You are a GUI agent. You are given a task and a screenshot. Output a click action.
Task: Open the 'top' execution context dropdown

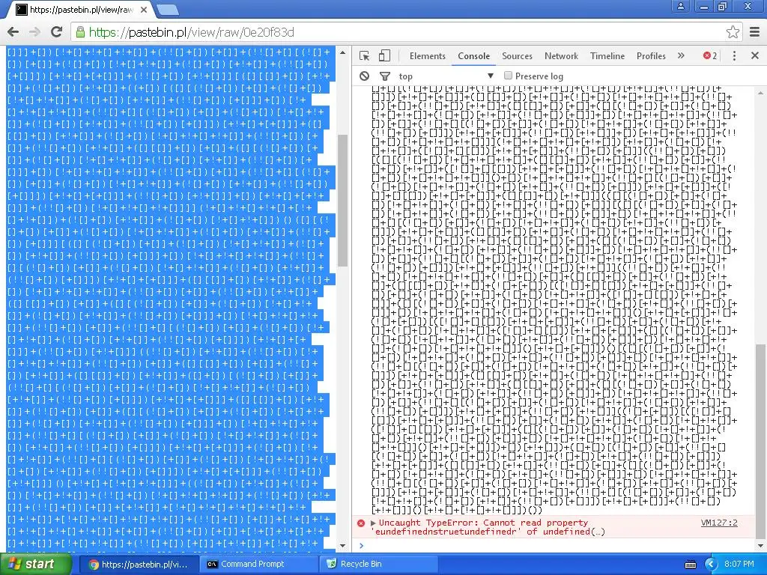(x=446, y=76)
